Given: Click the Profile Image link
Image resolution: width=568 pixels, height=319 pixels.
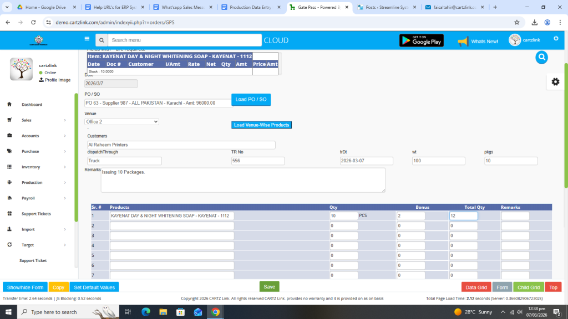Looking at the screenshot, I should pos(57,80).
